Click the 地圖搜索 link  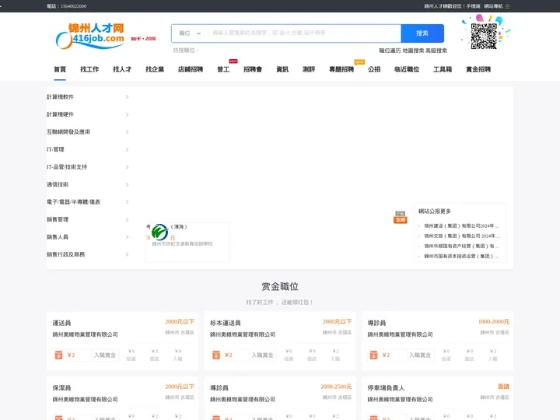point(413,51)
